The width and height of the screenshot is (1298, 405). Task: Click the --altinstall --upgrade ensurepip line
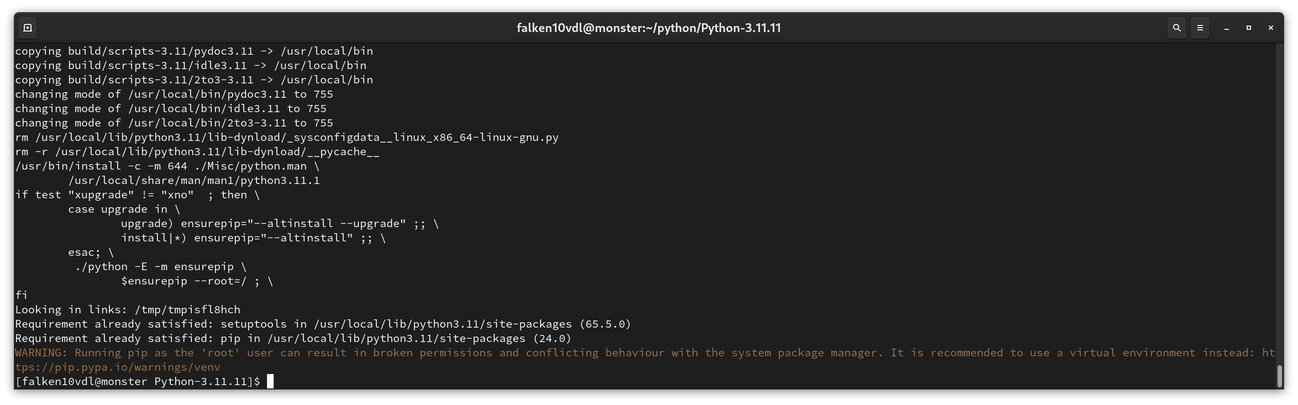click(x=280, y=223)
